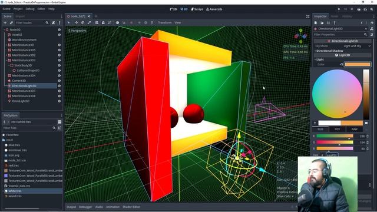
Task: Toggle OmniLight3D visibility eye
Action: click(x=59, y=101)
